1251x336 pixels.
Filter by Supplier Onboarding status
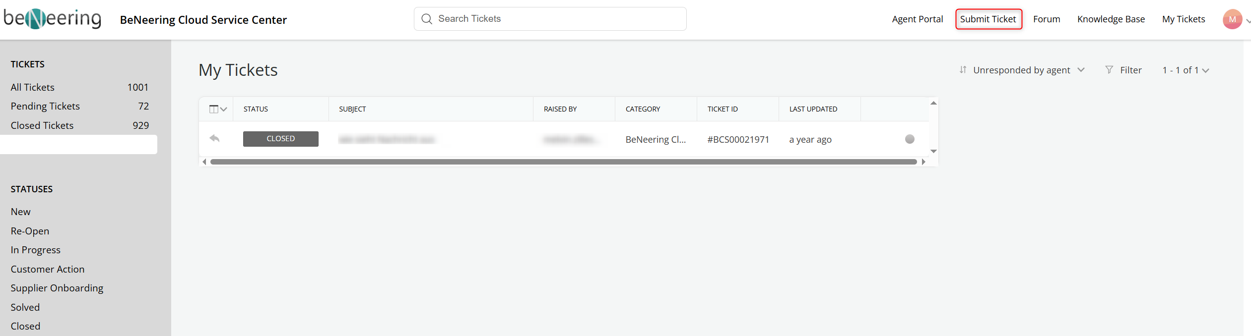click(x=57, y=288)
